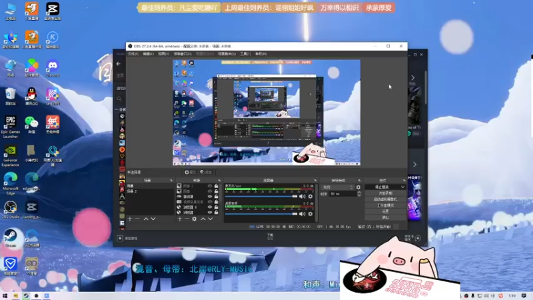Viewport: 533px width, 300px height.
Task: Open the gear settings for 麦克风/Aux
Action: pos(310,197)
